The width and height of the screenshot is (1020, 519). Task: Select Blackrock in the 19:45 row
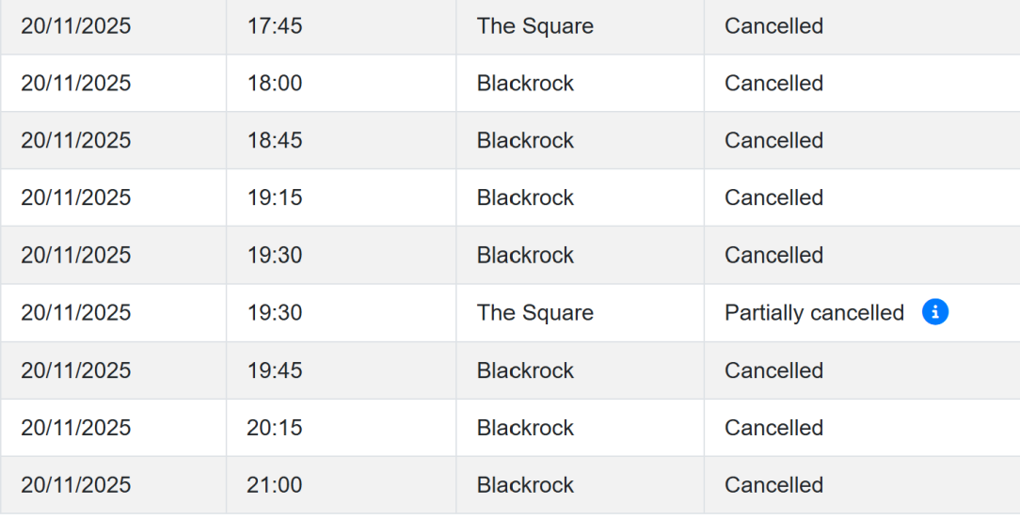click(x=526, y=370)
